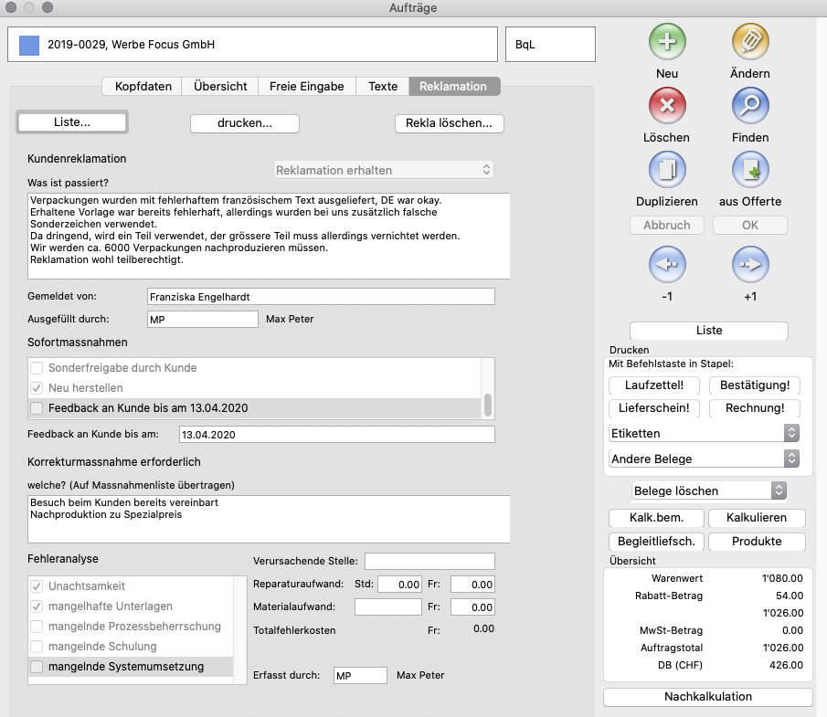Toggle Feedback an Kunde bis am checkbox
The image size is (827, 717).
click(x=37, y=408)
